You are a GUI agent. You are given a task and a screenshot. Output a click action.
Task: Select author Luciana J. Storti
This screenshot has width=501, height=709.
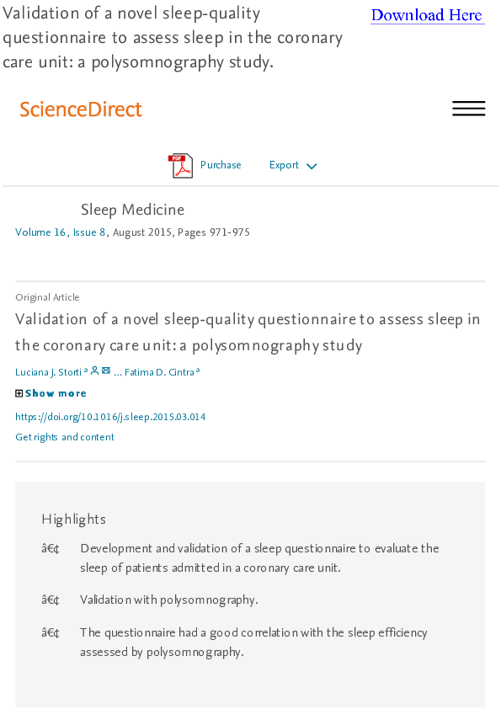point(46,371)
